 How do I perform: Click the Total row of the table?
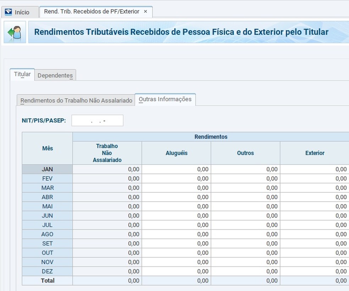pyautogui.click(x=47, y=280)
